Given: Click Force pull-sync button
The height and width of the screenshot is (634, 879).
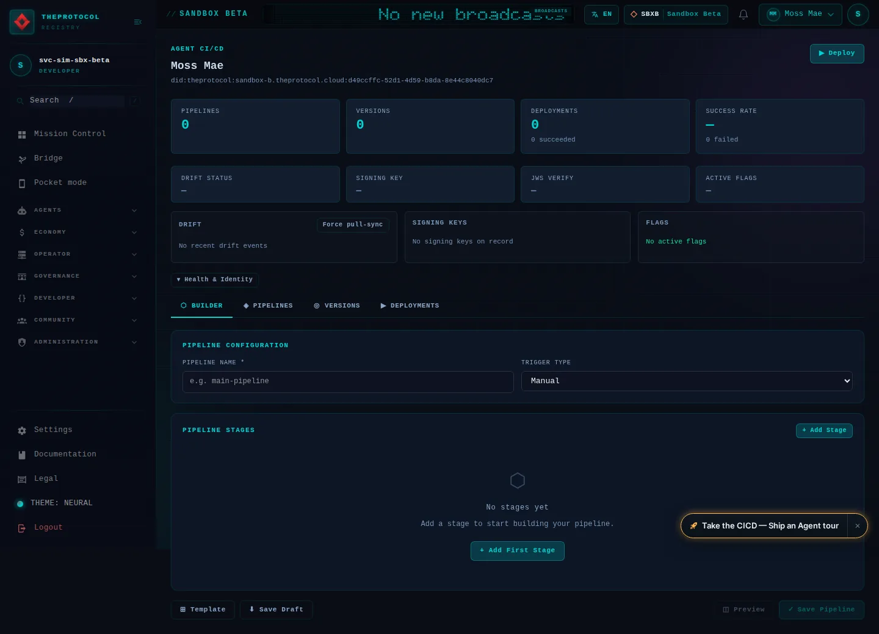Looking at the screenshot, I should pyautogui.click(x=353, y=225).
